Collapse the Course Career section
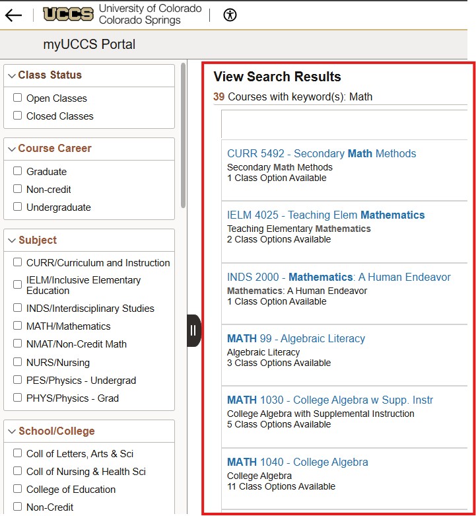 (12, 149)
